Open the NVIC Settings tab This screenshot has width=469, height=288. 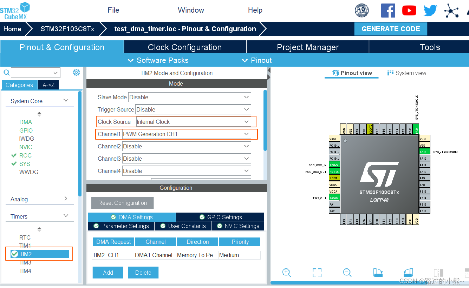tap(238, 226)
